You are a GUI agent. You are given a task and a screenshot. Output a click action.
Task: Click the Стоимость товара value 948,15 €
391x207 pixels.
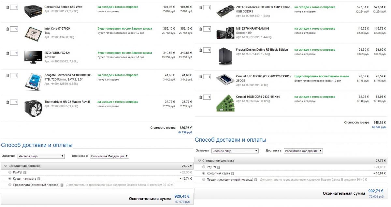coord(380,123)
